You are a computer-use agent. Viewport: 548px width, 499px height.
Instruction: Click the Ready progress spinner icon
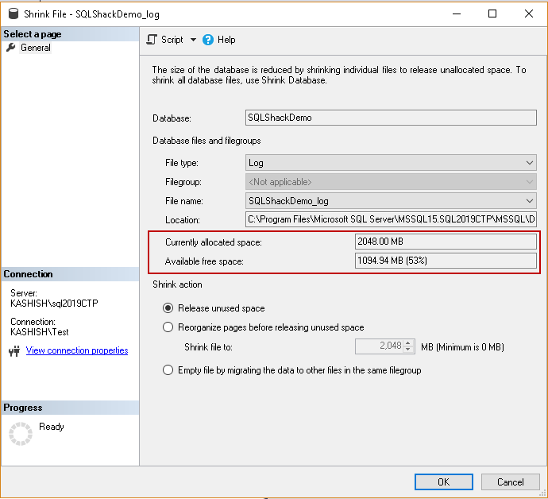tap(20, 434)
